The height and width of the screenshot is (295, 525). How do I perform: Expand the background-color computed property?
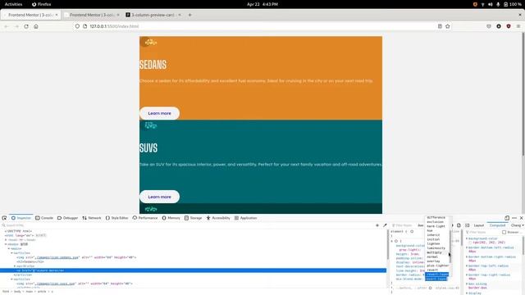(467, 238)
